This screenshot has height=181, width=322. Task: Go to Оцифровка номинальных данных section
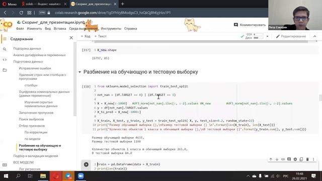44,94
